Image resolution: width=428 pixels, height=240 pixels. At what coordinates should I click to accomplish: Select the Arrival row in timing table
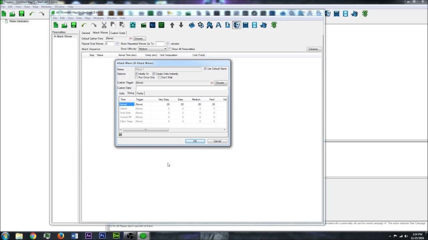pos(173,104)
